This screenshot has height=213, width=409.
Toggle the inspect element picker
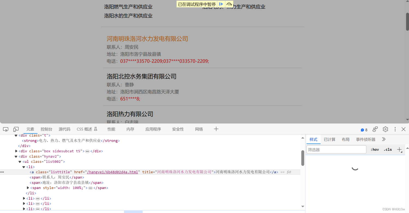click(x=5, y=129)
